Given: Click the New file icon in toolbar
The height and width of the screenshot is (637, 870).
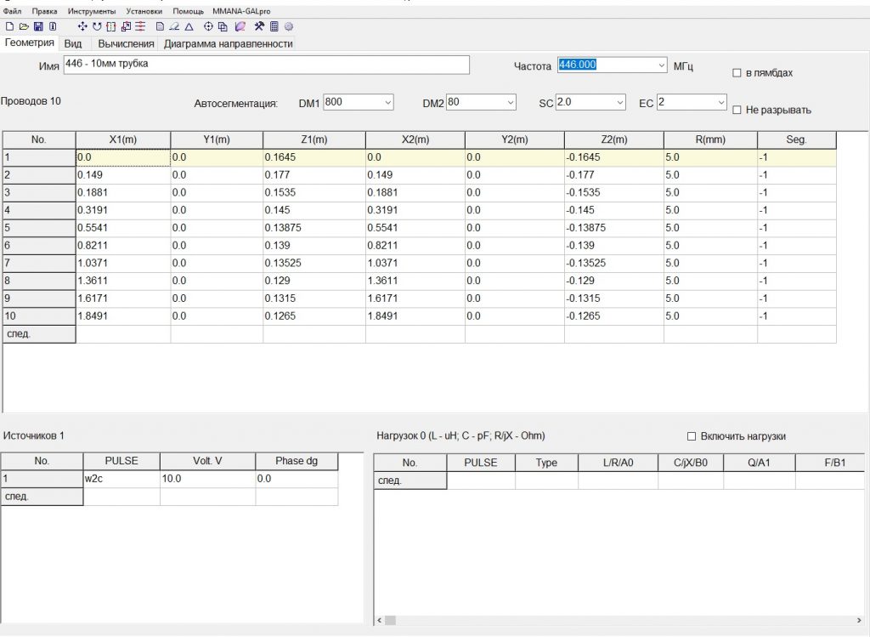Looking at the screenshot, I should click(x=8, y=27).
